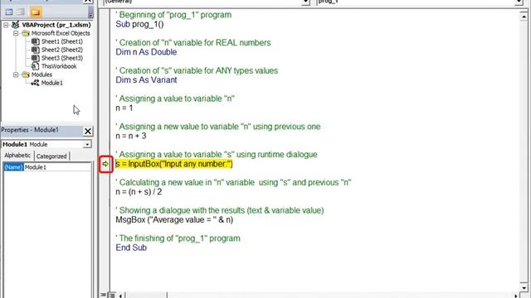
Task: Open the (General) object dropdown arrow
Action: (305, 2)
